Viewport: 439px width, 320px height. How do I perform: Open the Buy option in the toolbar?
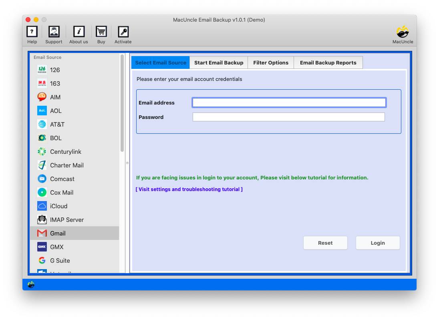pos(101,35)
